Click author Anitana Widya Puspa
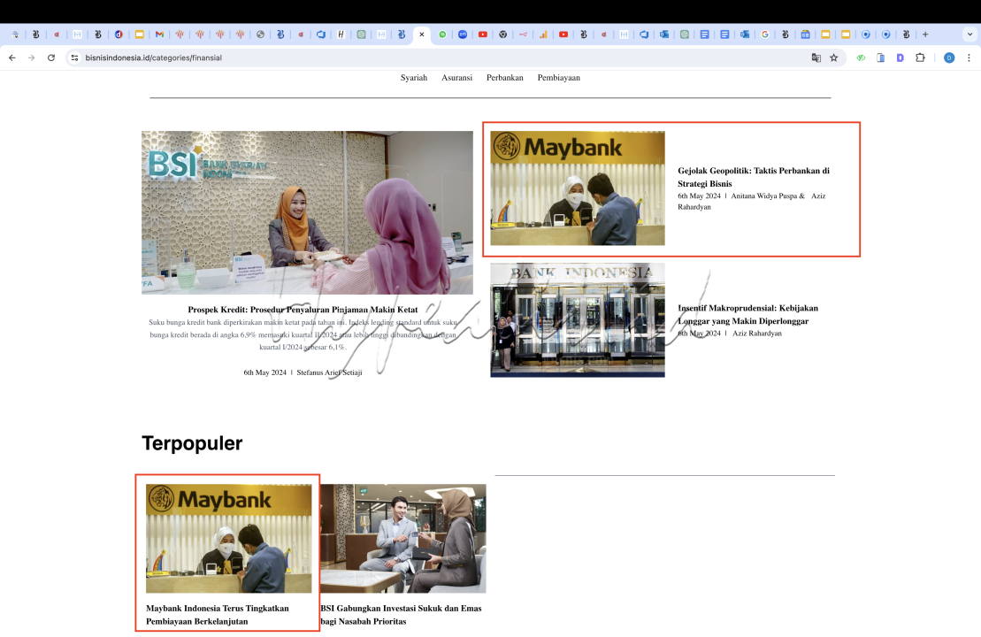Screen dimensions: 981x637 coord(764,196)
